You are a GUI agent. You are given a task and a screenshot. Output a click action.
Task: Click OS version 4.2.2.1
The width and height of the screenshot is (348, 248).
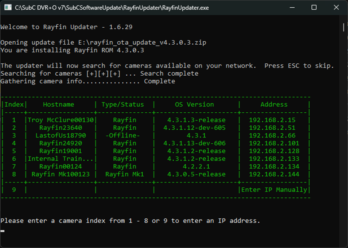pyautogui.click(x=196, y=166)
